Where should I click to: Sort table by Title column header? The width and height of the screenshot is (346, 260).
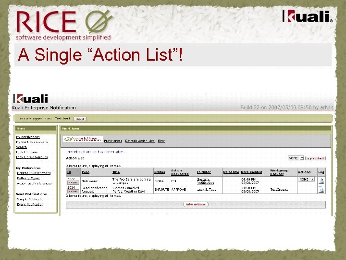coord(116,172)
